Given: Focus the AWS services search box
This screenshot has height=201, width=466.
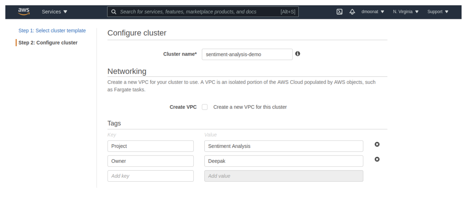Looking at the screenshot, I should pos(198,12).
